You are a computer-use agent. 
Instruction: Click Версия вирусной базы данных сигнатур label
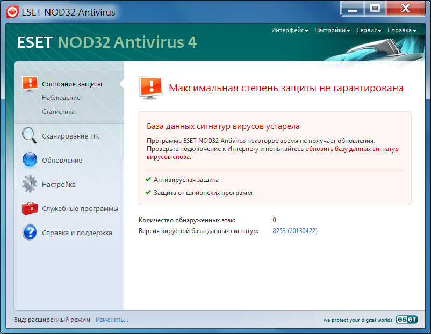coord(198,231)
